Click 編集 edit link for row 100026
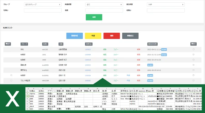This screenshot has width=205, height=113. point(105,76)
